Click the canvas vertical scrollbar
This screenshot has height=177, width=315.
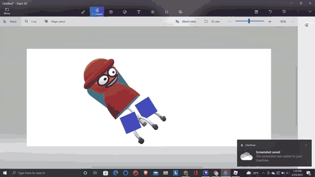click(296, 96)
